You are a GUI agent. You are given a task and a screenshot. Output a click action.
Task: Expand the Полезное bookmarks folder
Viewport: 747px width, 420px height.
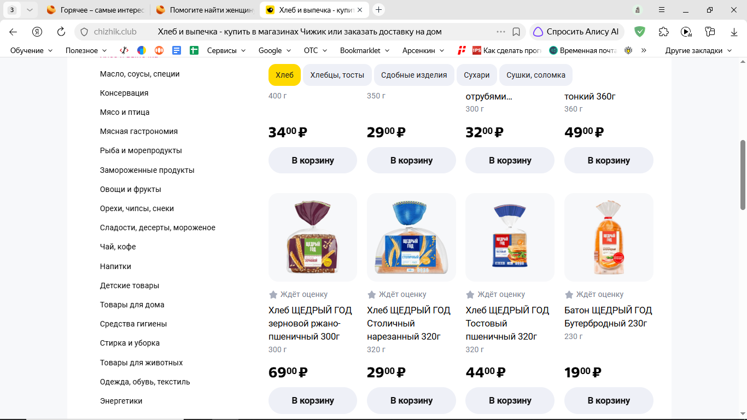tap(86, 50)
